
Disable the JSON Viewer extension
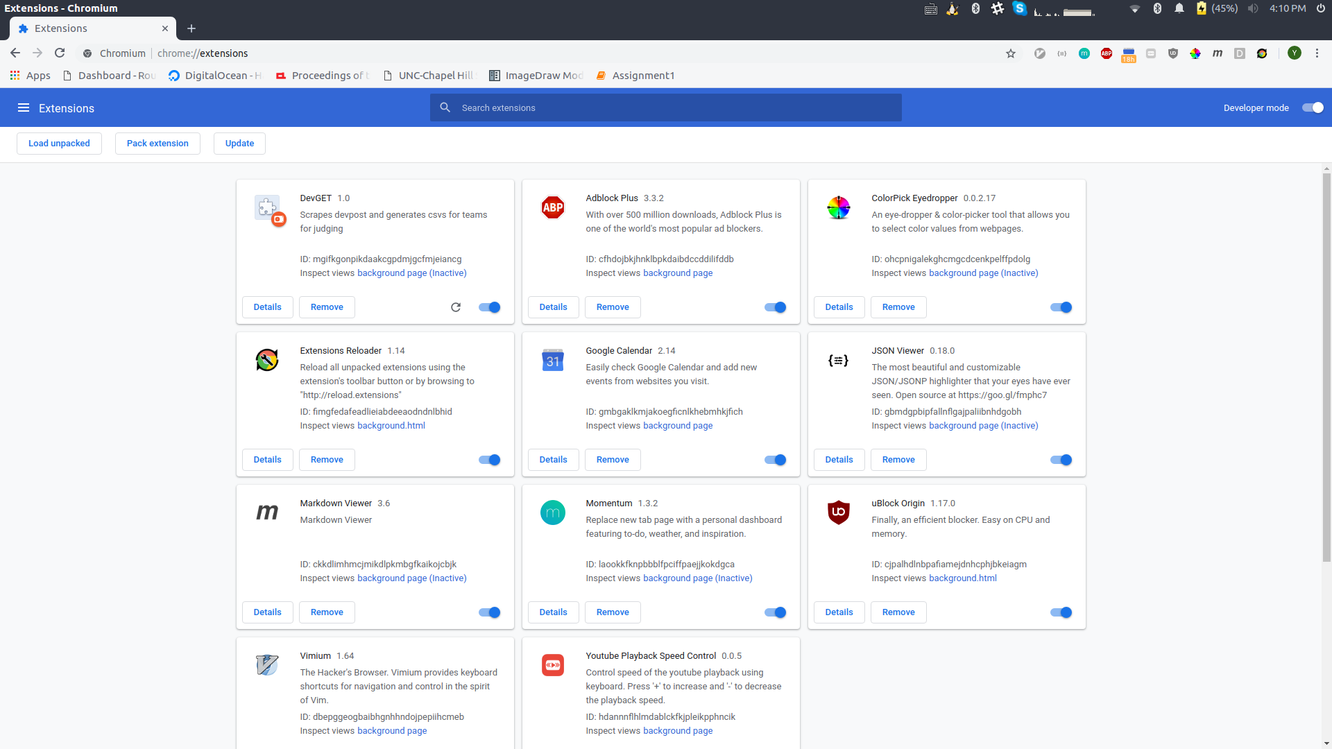[x=1061, y=460]
